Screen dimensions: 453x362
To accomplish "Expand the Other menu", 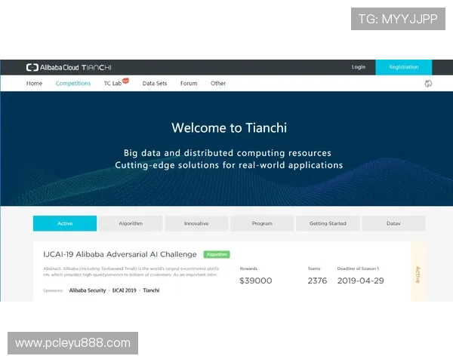I will click(218, 84).
